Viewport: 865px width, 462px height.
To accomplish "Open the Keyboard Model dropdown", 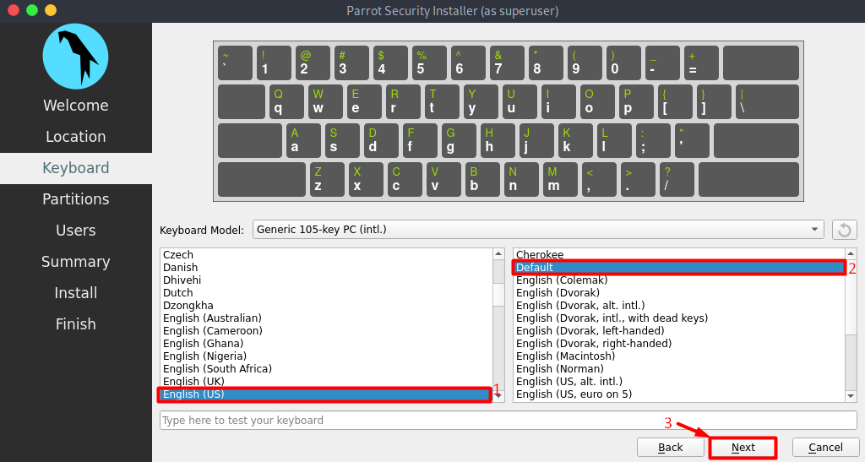I will click(x=538, y=230).
